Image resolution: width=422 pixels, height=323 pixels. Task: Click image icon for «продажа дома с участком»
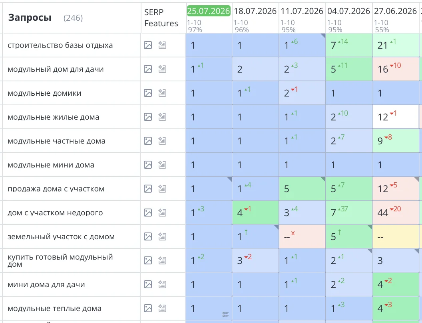(148, 189)
